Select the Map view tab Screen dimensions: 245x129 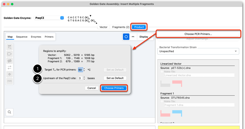[10, 37]
